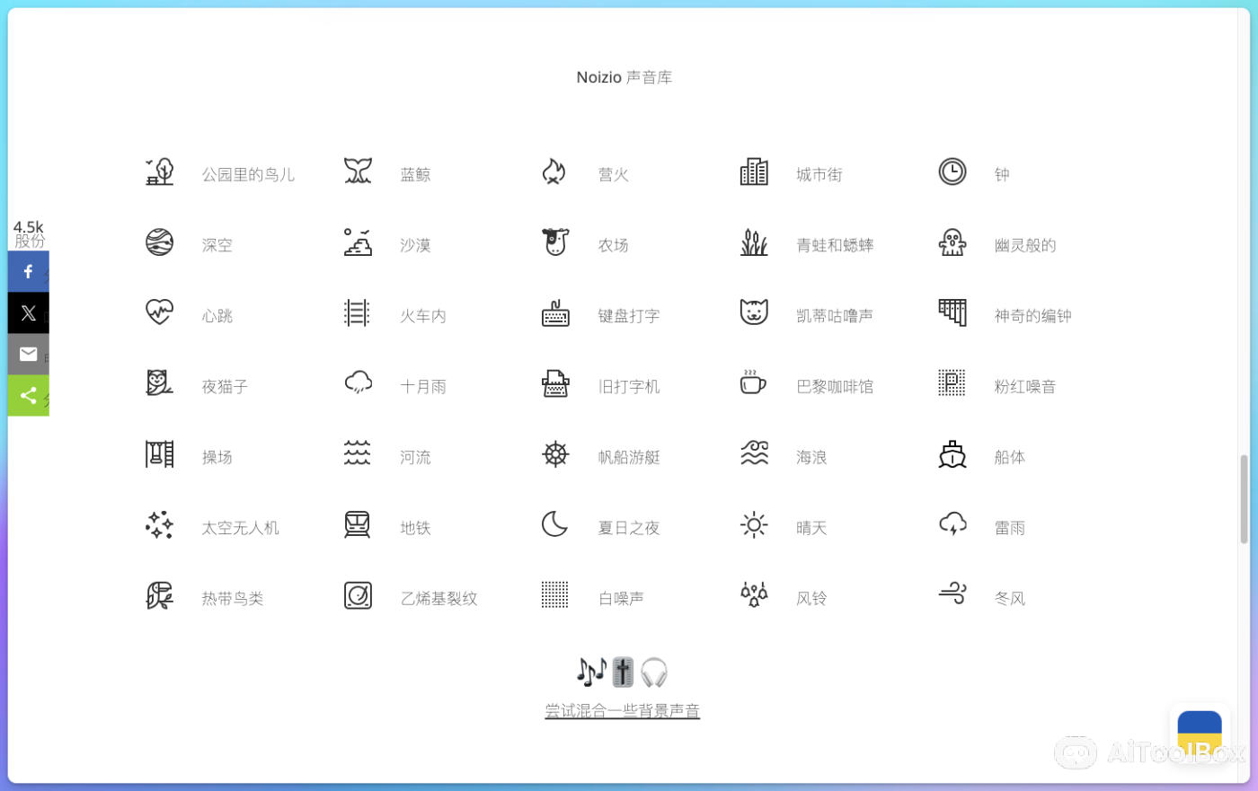Viewport: 1258px width, 791px height.
Task: Click the 地铁 subway train icon
Action: tap(358, 524)
